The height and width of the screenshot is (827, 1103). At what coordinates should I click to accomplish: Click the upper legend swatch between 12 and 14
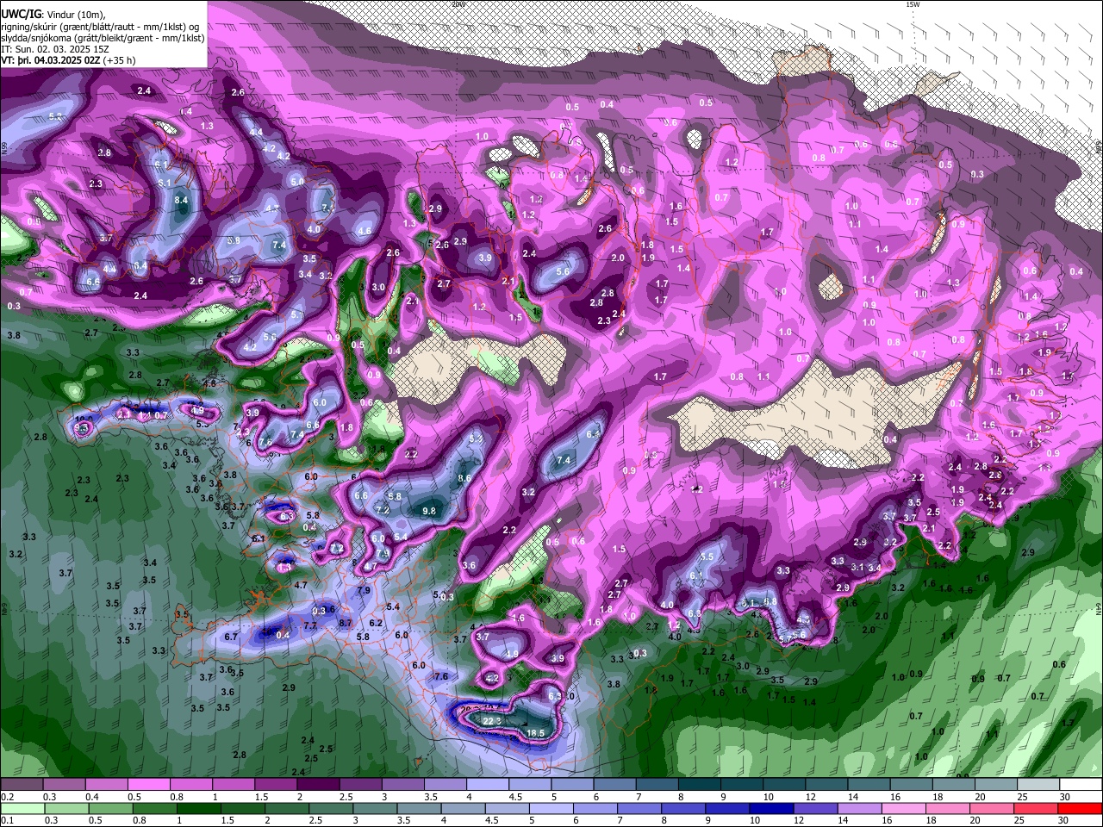pyautogui.click(x=827, y=785)
